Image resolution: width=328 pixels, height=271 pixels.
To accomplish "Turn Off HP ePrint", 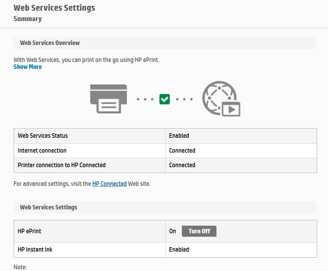I will pyautogui.click(x=199, y=231).
